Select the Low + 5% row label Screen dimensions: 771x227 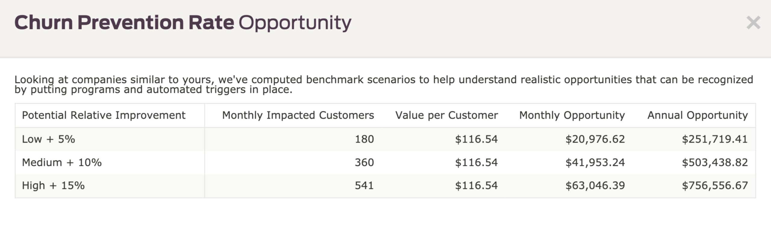click(x=48, y=139)
